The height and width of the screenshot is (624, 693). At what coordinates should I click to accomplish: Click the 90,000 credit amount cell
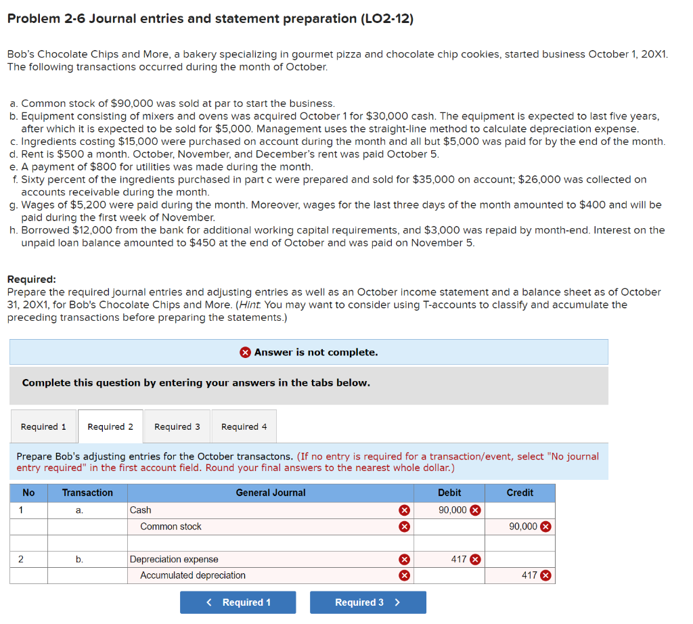(x=520, y=527)
